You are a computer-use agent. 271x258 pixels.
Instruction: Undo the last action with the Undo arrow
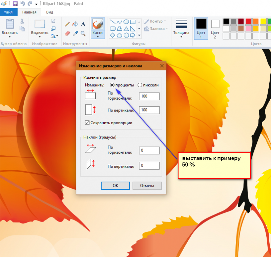23,4
